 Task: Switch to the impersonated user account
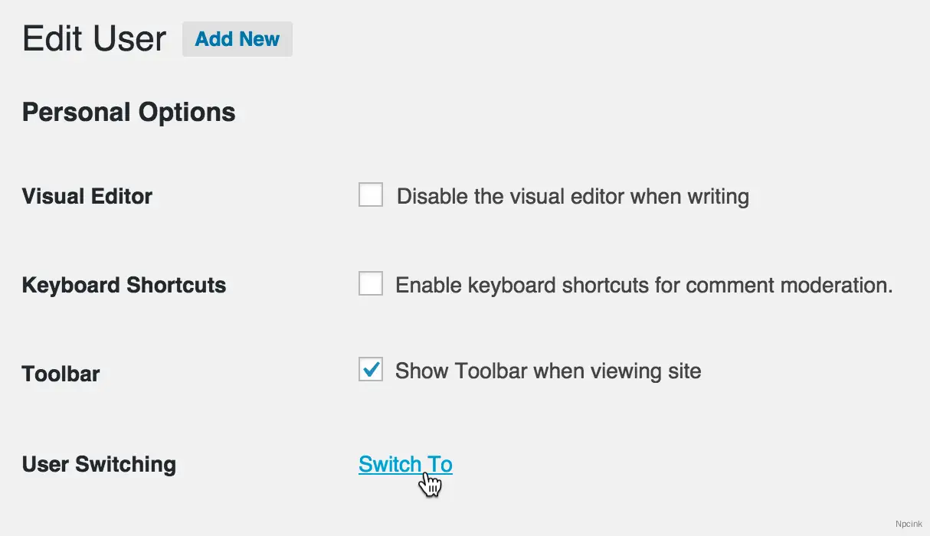[405, 464]
